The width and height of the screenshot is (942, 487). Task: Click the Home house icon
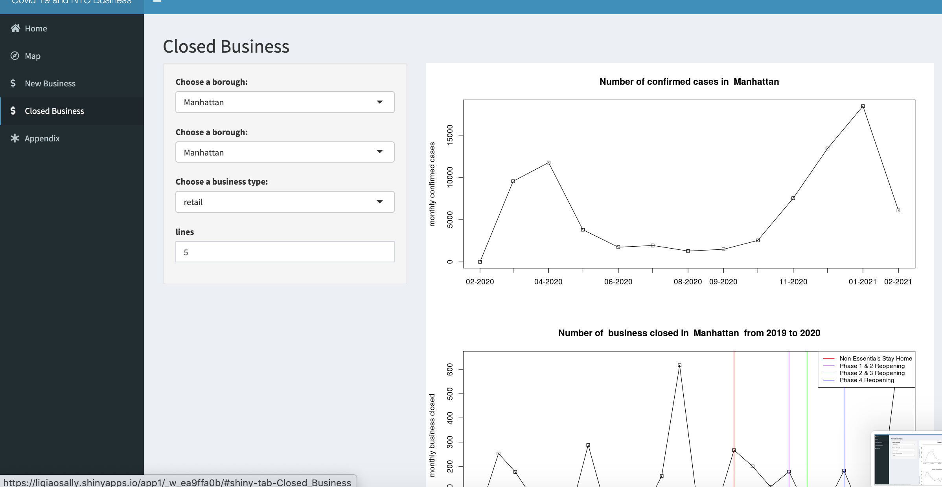click(x=15, y=28)
